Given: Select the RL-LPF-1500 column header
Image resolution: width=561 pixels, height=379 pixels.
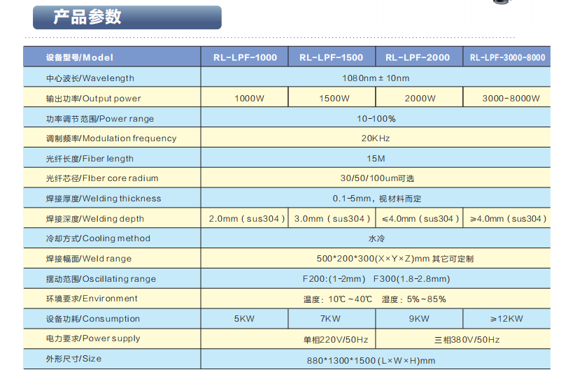Looking at the screenshot, I should (332, 57).
